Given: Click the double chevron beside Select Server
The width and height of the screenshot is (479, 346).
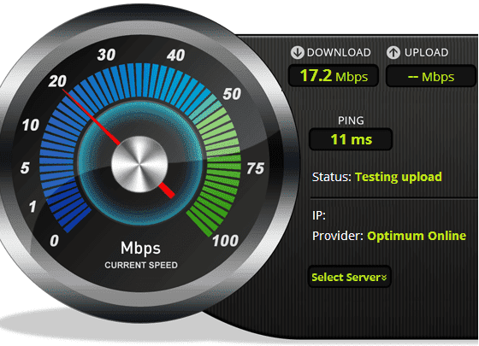Looking at the screenshot, I should tap(384, 278).
